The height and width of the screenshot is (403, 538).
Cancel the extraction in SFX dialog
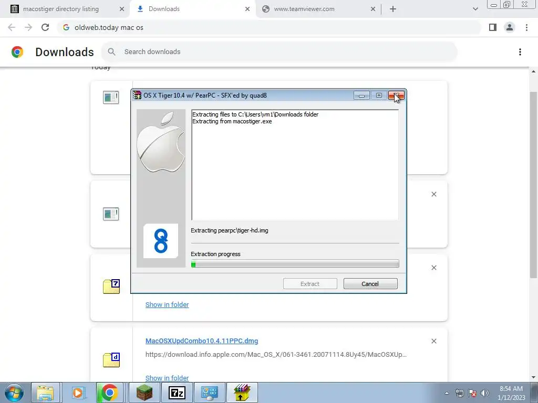coord(370,284)
